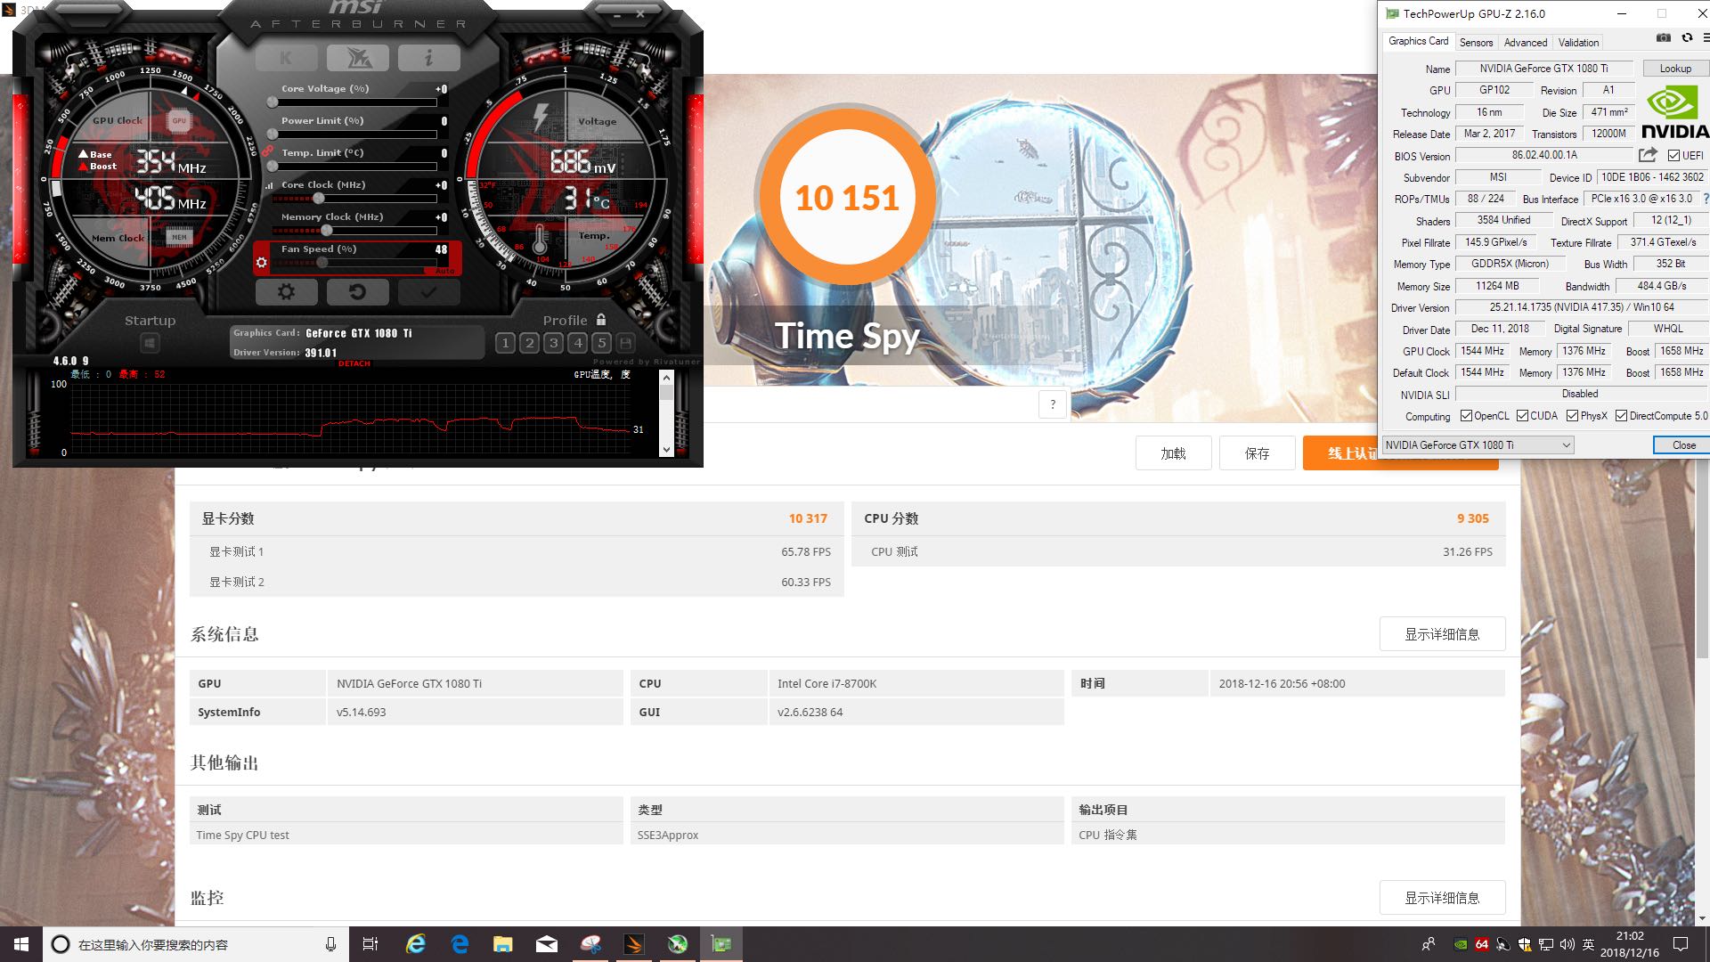Click the share BIOS export icon

tap(1648, 155)
